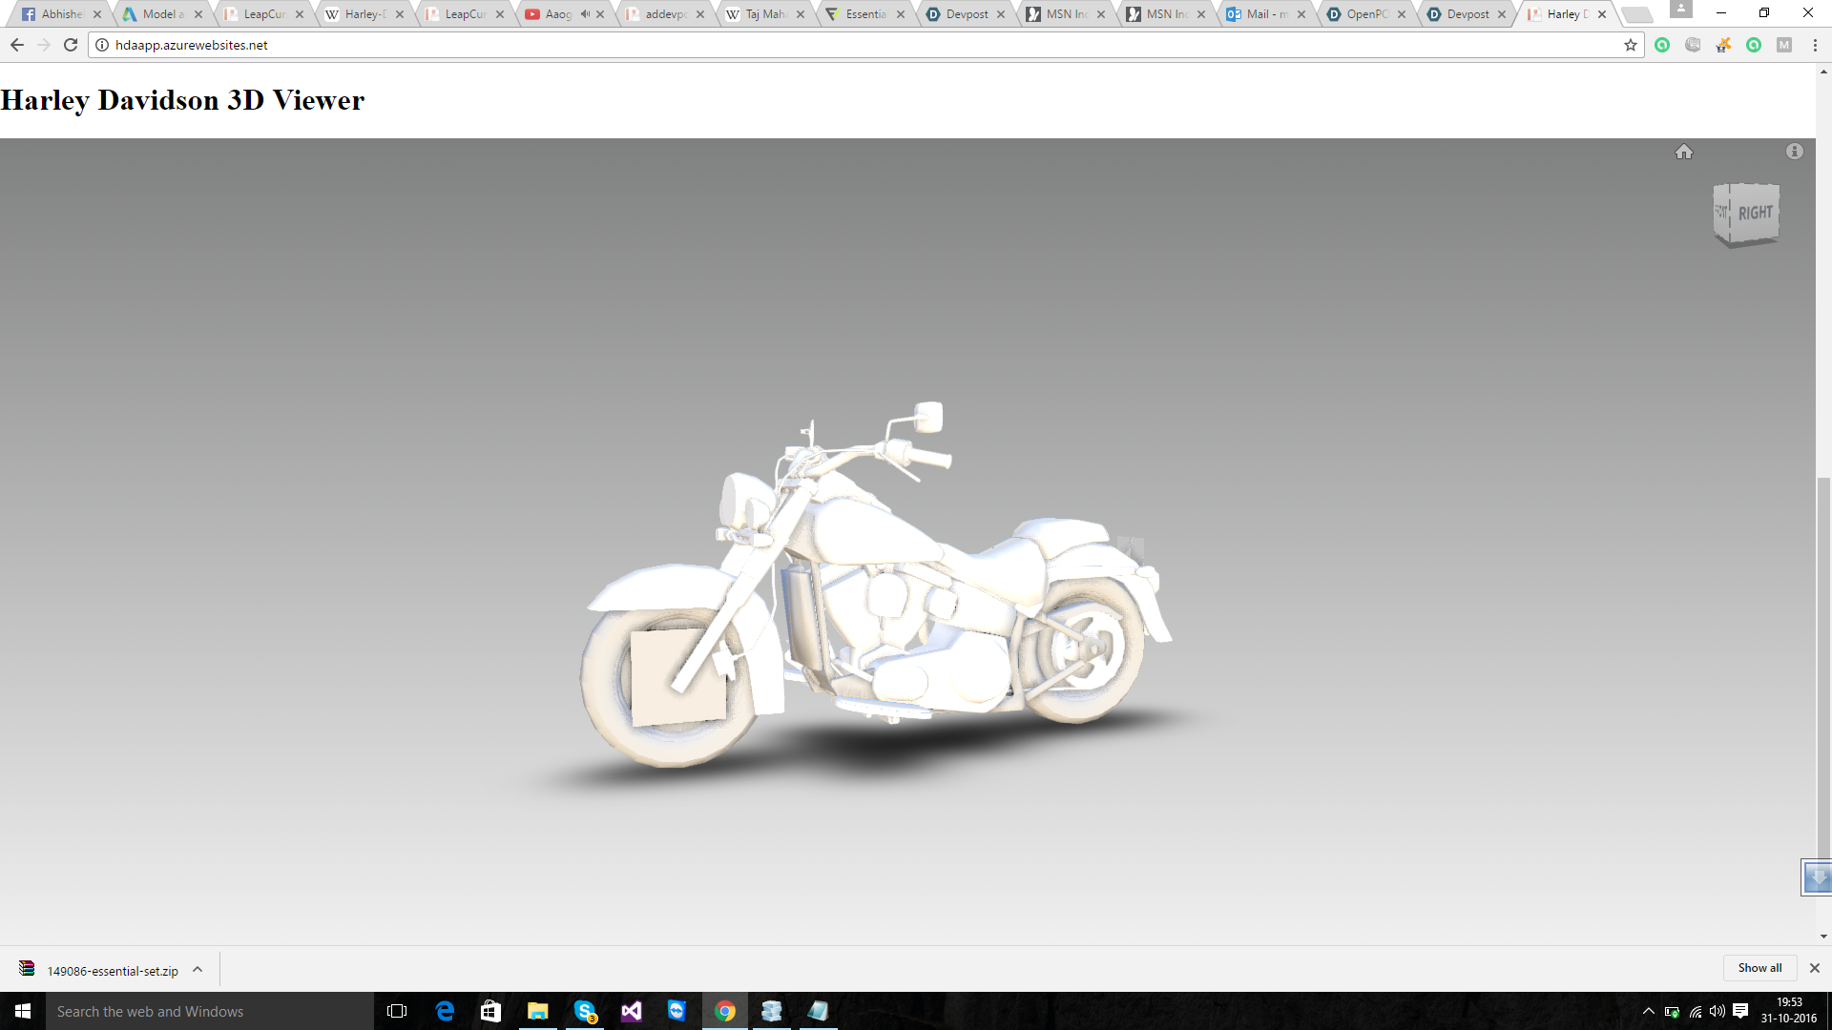Image resolution: width=1832 pixels, height=1030 pixels.
Task: Expand options for 149086-essential-set.zip download
Action: click(x=198, y=969)
